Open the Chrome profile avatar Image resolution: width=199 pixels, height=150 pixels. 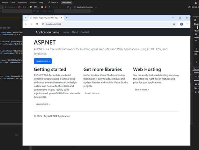click(x=181, y=24)
